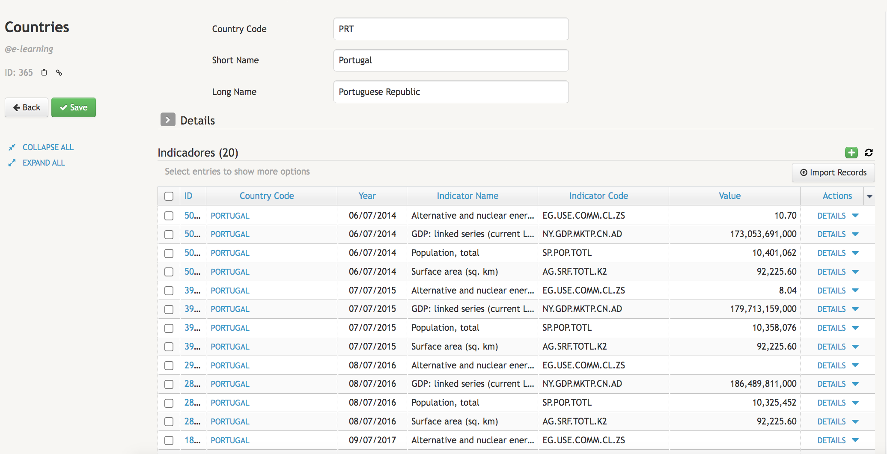Open PORTUGAL link in the 10,325,452 row
The width and height of the screenshot is (887, 454).
pos(230,403)
